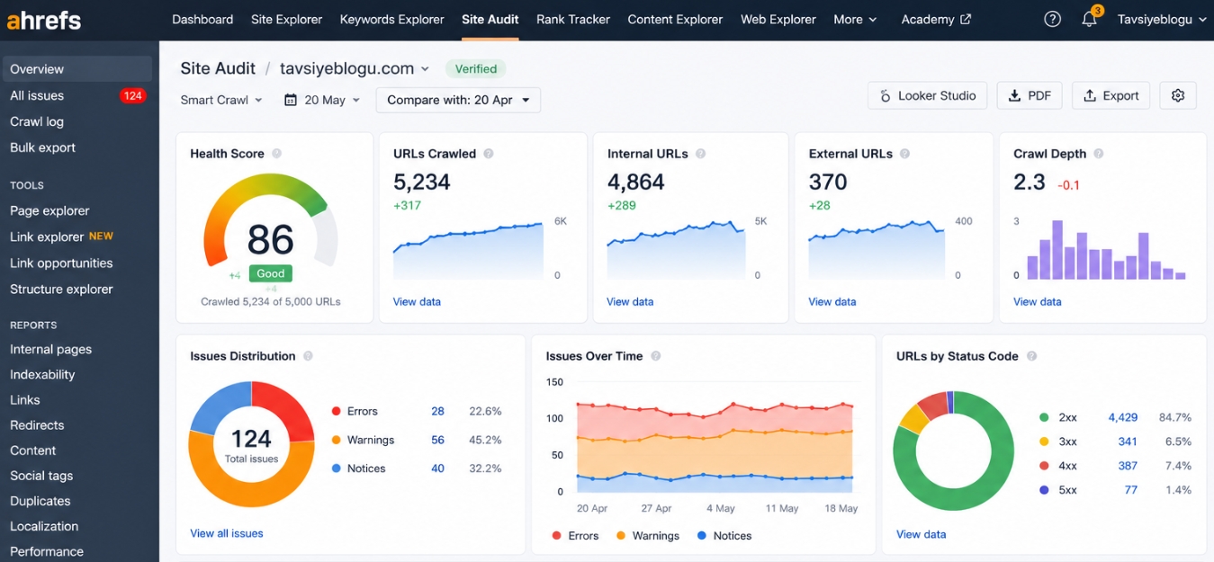
Task: Open Compare with: 20 Apr dropdown
Action: [x=458, y=100]
